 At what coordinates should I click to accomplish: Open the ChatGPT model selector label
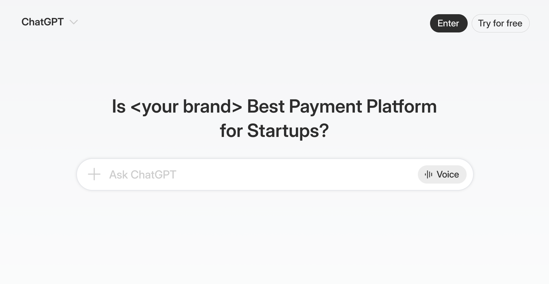coord(43,22)
